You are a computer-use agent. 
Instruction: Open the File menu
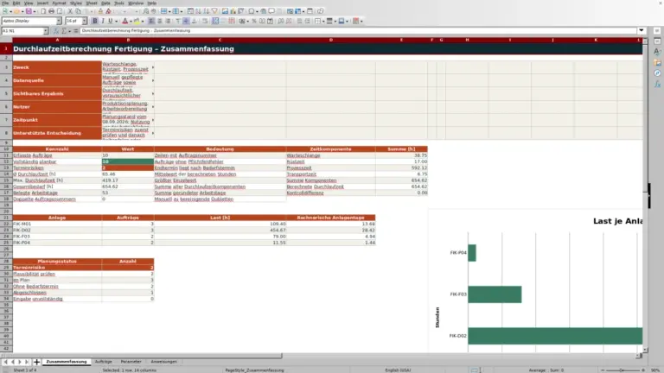pyautogui.click(x=5, y=3)
